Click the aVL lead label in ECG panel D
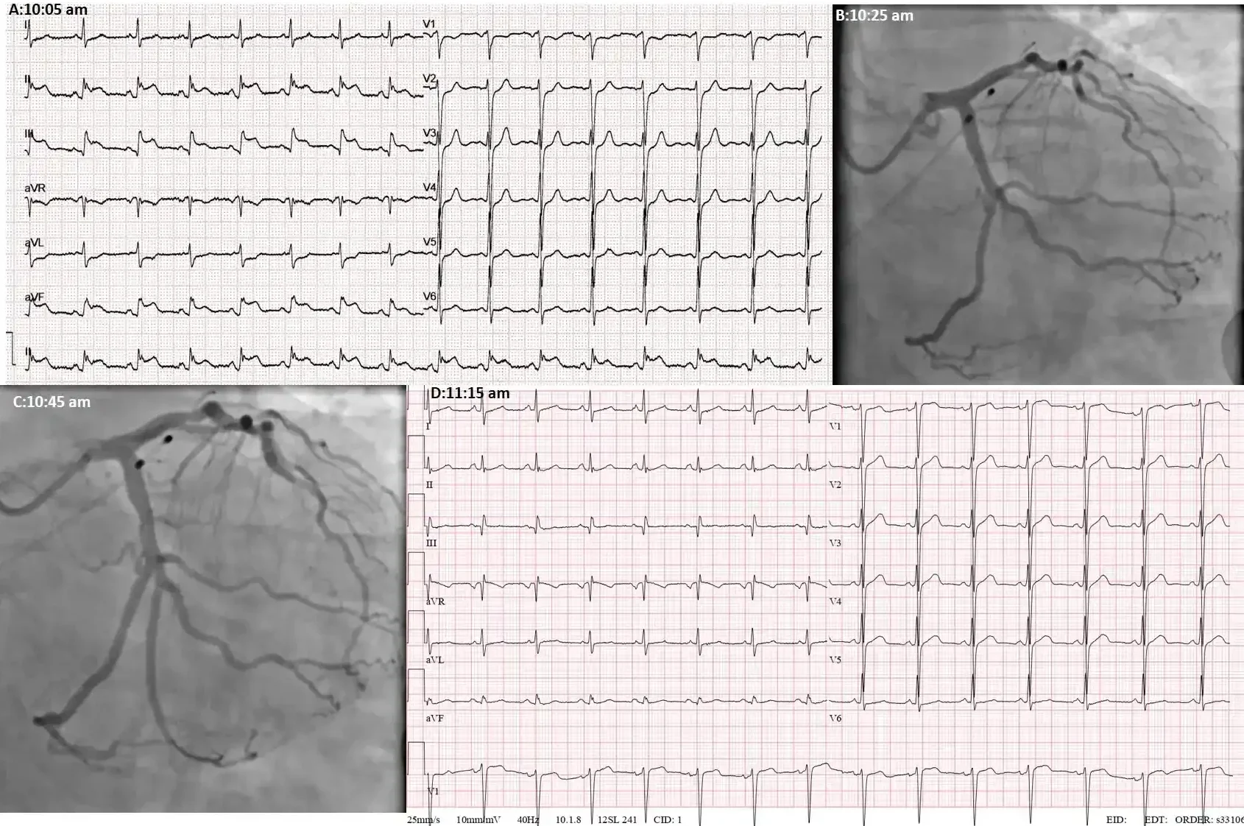 tap(435, 660)
